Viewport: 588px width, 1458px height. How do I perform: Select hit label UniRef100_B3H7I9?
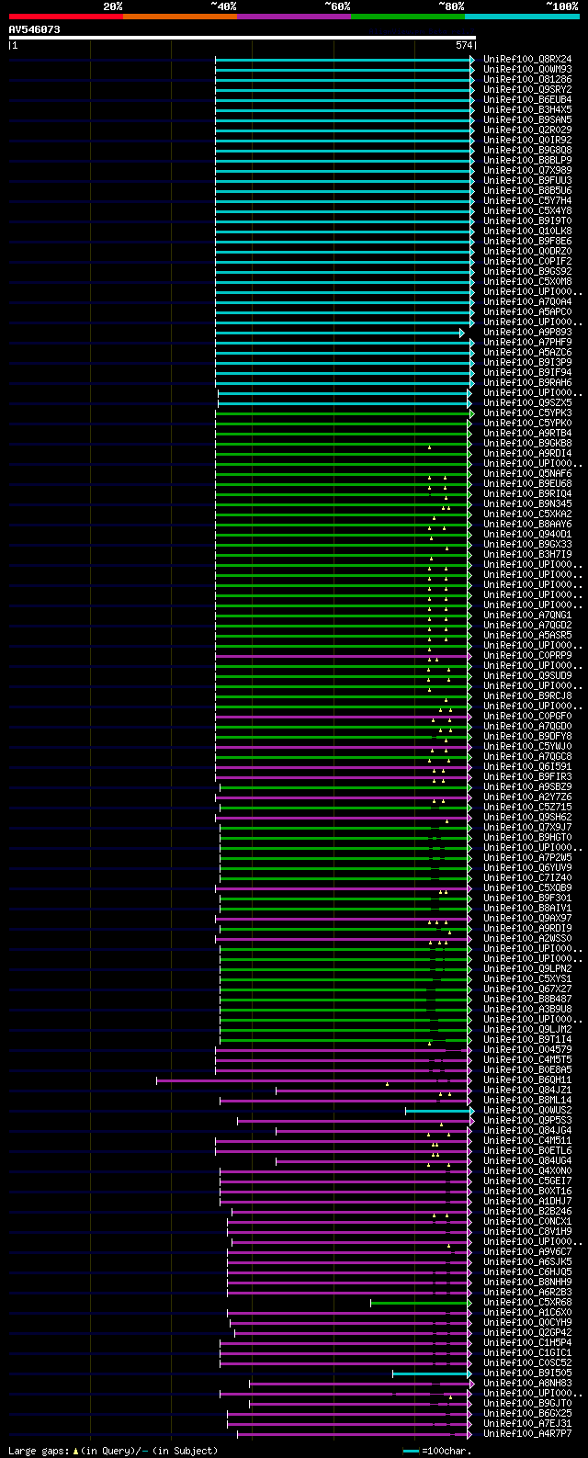tap(529, 554)
